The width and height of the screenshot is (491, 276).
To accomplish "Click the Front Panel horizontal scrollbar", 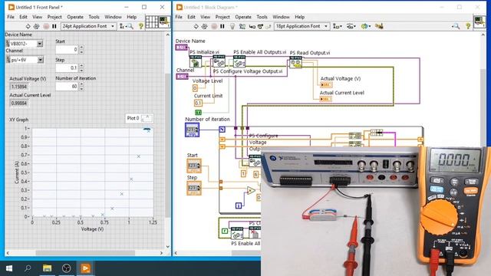I will [x=85, y=253].
